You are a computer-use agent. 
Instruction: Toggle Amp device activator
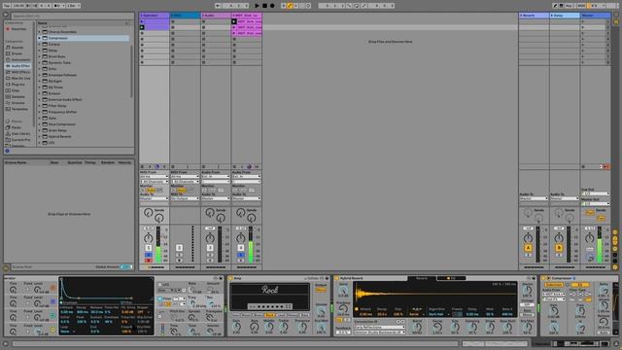pos(231,279)
